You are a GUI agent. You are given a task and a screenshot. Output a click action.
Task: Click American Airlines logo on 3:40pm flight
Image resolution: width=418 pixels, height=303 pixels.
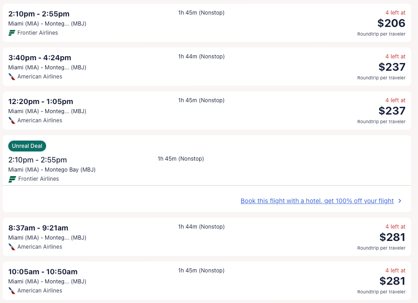[12, 77]
